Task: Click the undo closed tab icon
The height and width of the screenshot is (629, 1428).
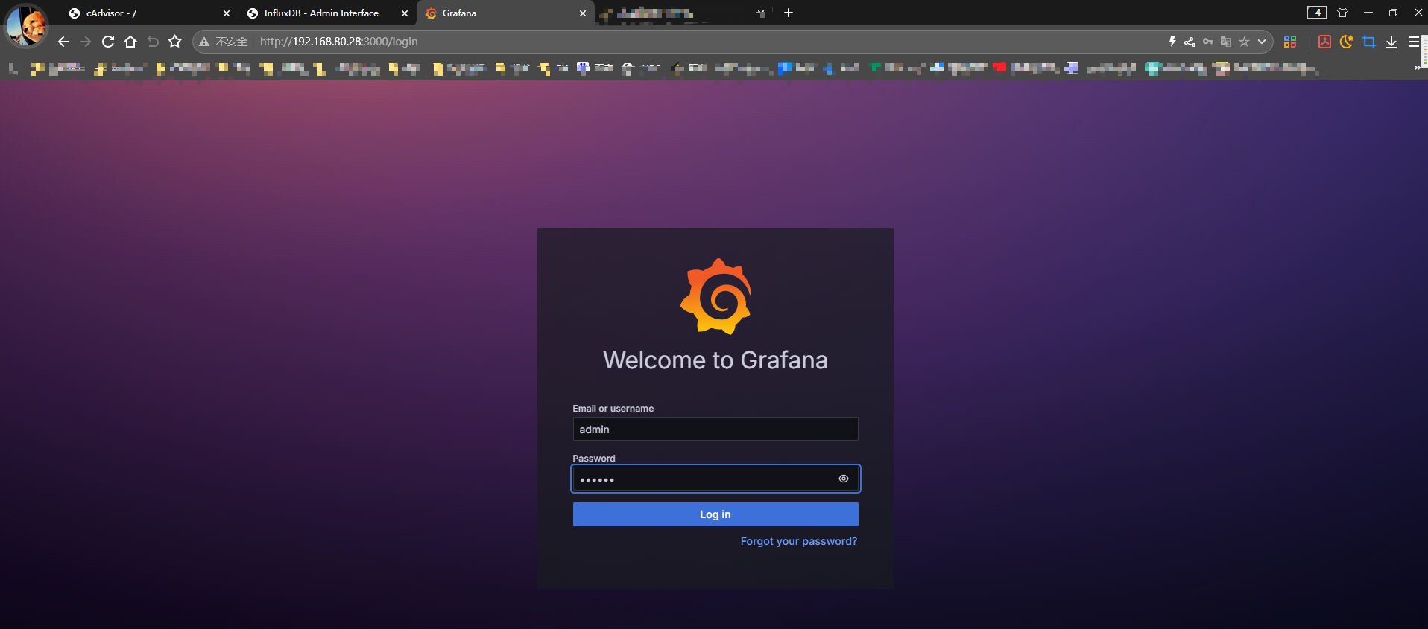Action: pos(153,42)
